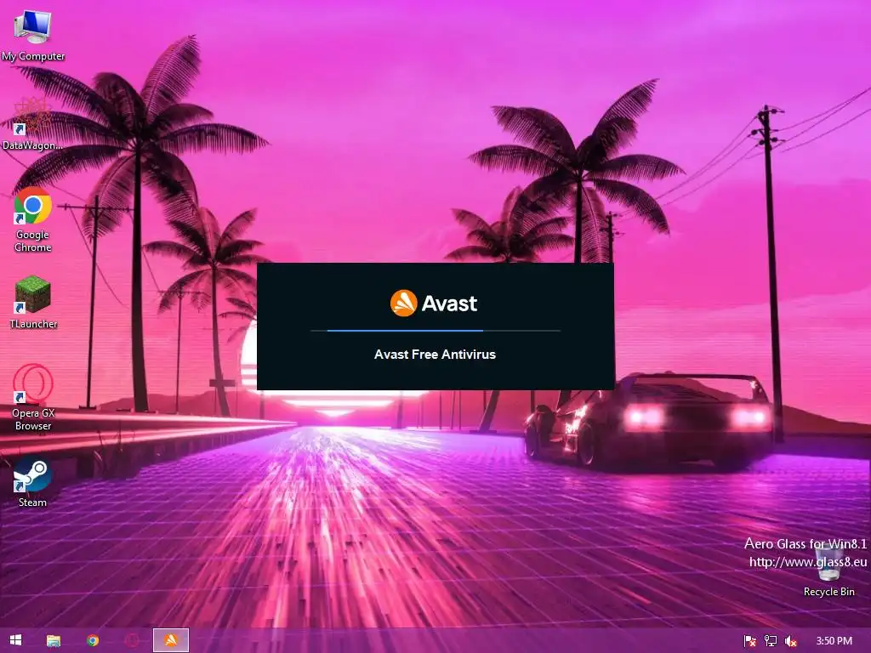Click the 'TLauncher' label text
The width and height of the screenshot is (871, 653).
click(x=33, y=324)
